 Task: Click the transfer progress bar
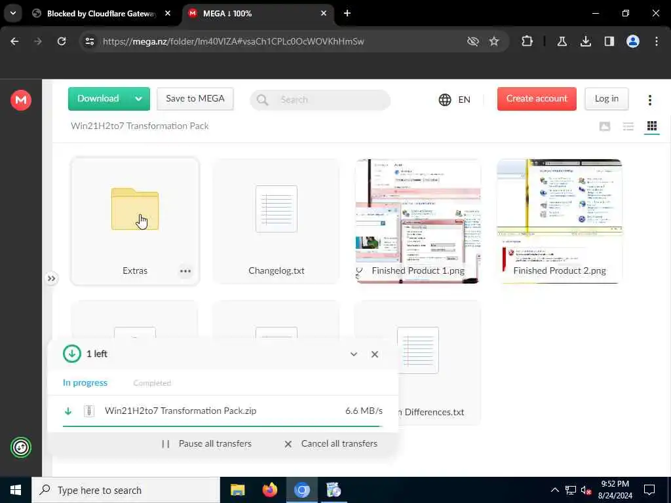point(223,426)
